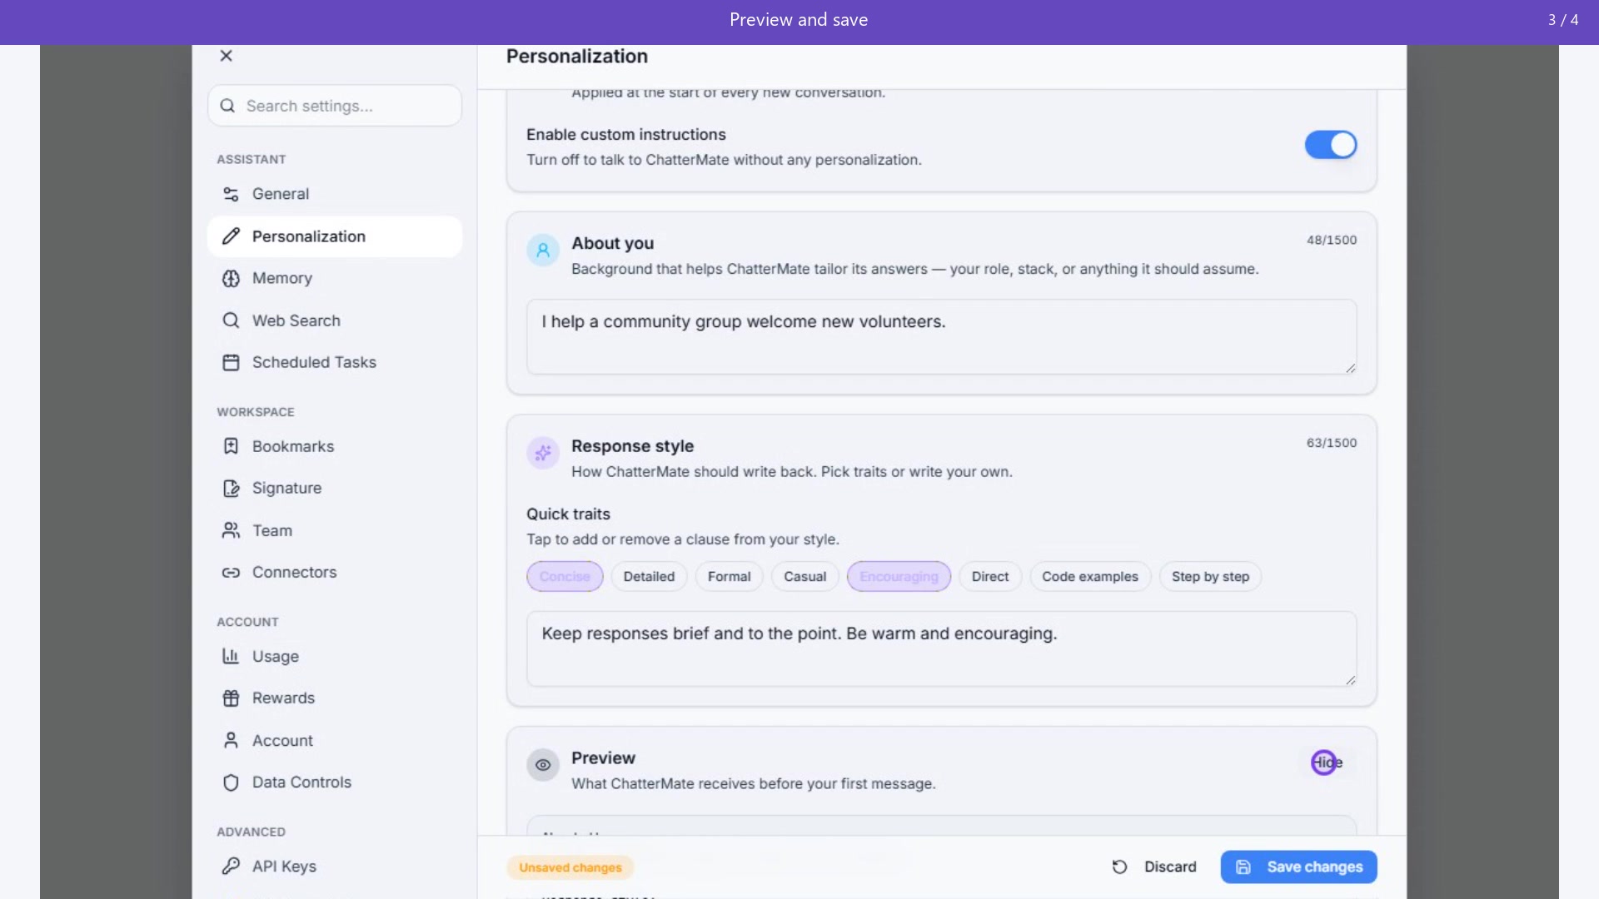Select the Personalization sidebar item
This screenshot has width=1599, height=899.
pos(335,236)
